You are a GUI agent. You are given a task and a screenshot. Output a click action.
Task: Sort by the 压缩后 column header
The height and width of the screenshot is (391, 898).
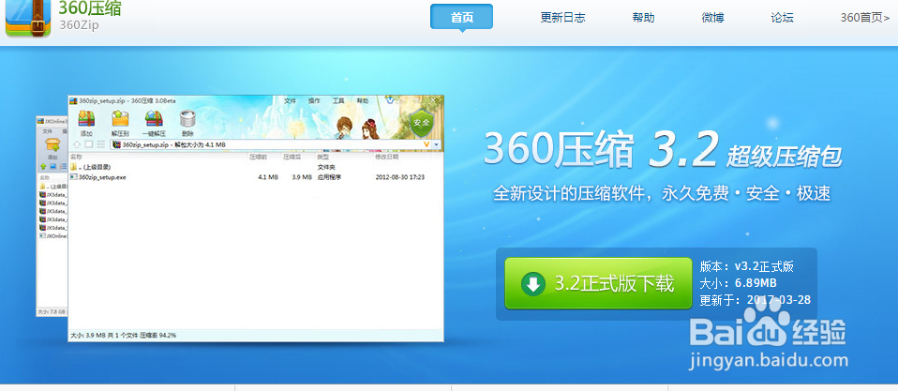(292, 157)
